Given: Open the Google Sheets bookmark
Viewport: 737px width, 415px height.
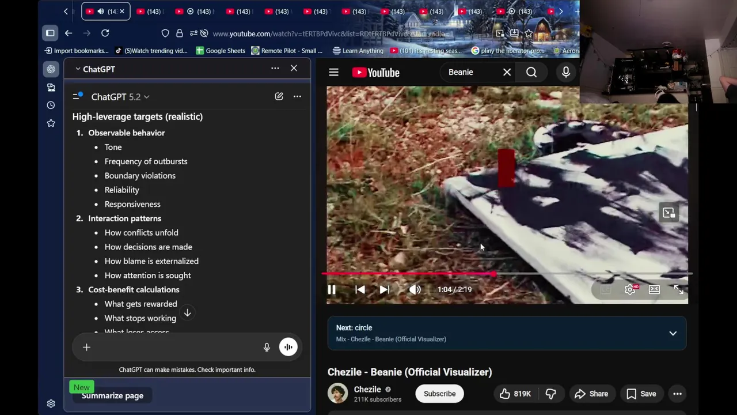Looking at the screenshot, I should pyautogui.click(x=221, y=51).
